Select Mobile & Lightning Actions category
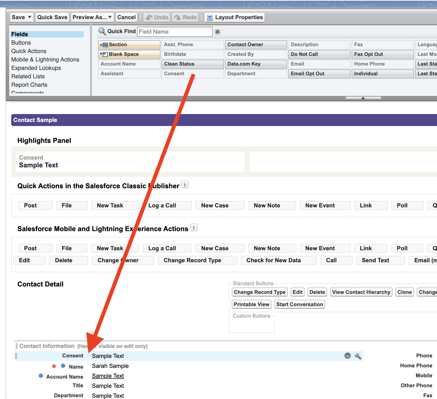The image size is (437, 399). coord(45,59)
